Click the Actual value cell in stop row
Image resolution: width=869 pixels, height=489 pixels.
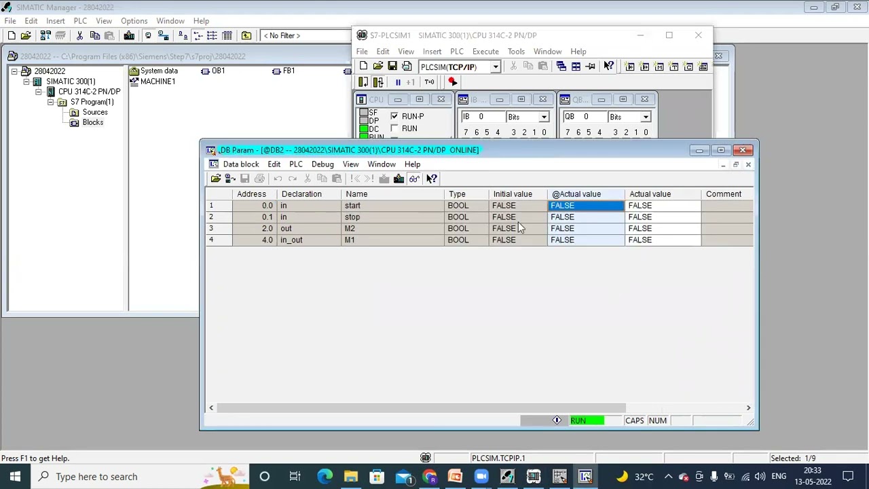tap(663, 217)
